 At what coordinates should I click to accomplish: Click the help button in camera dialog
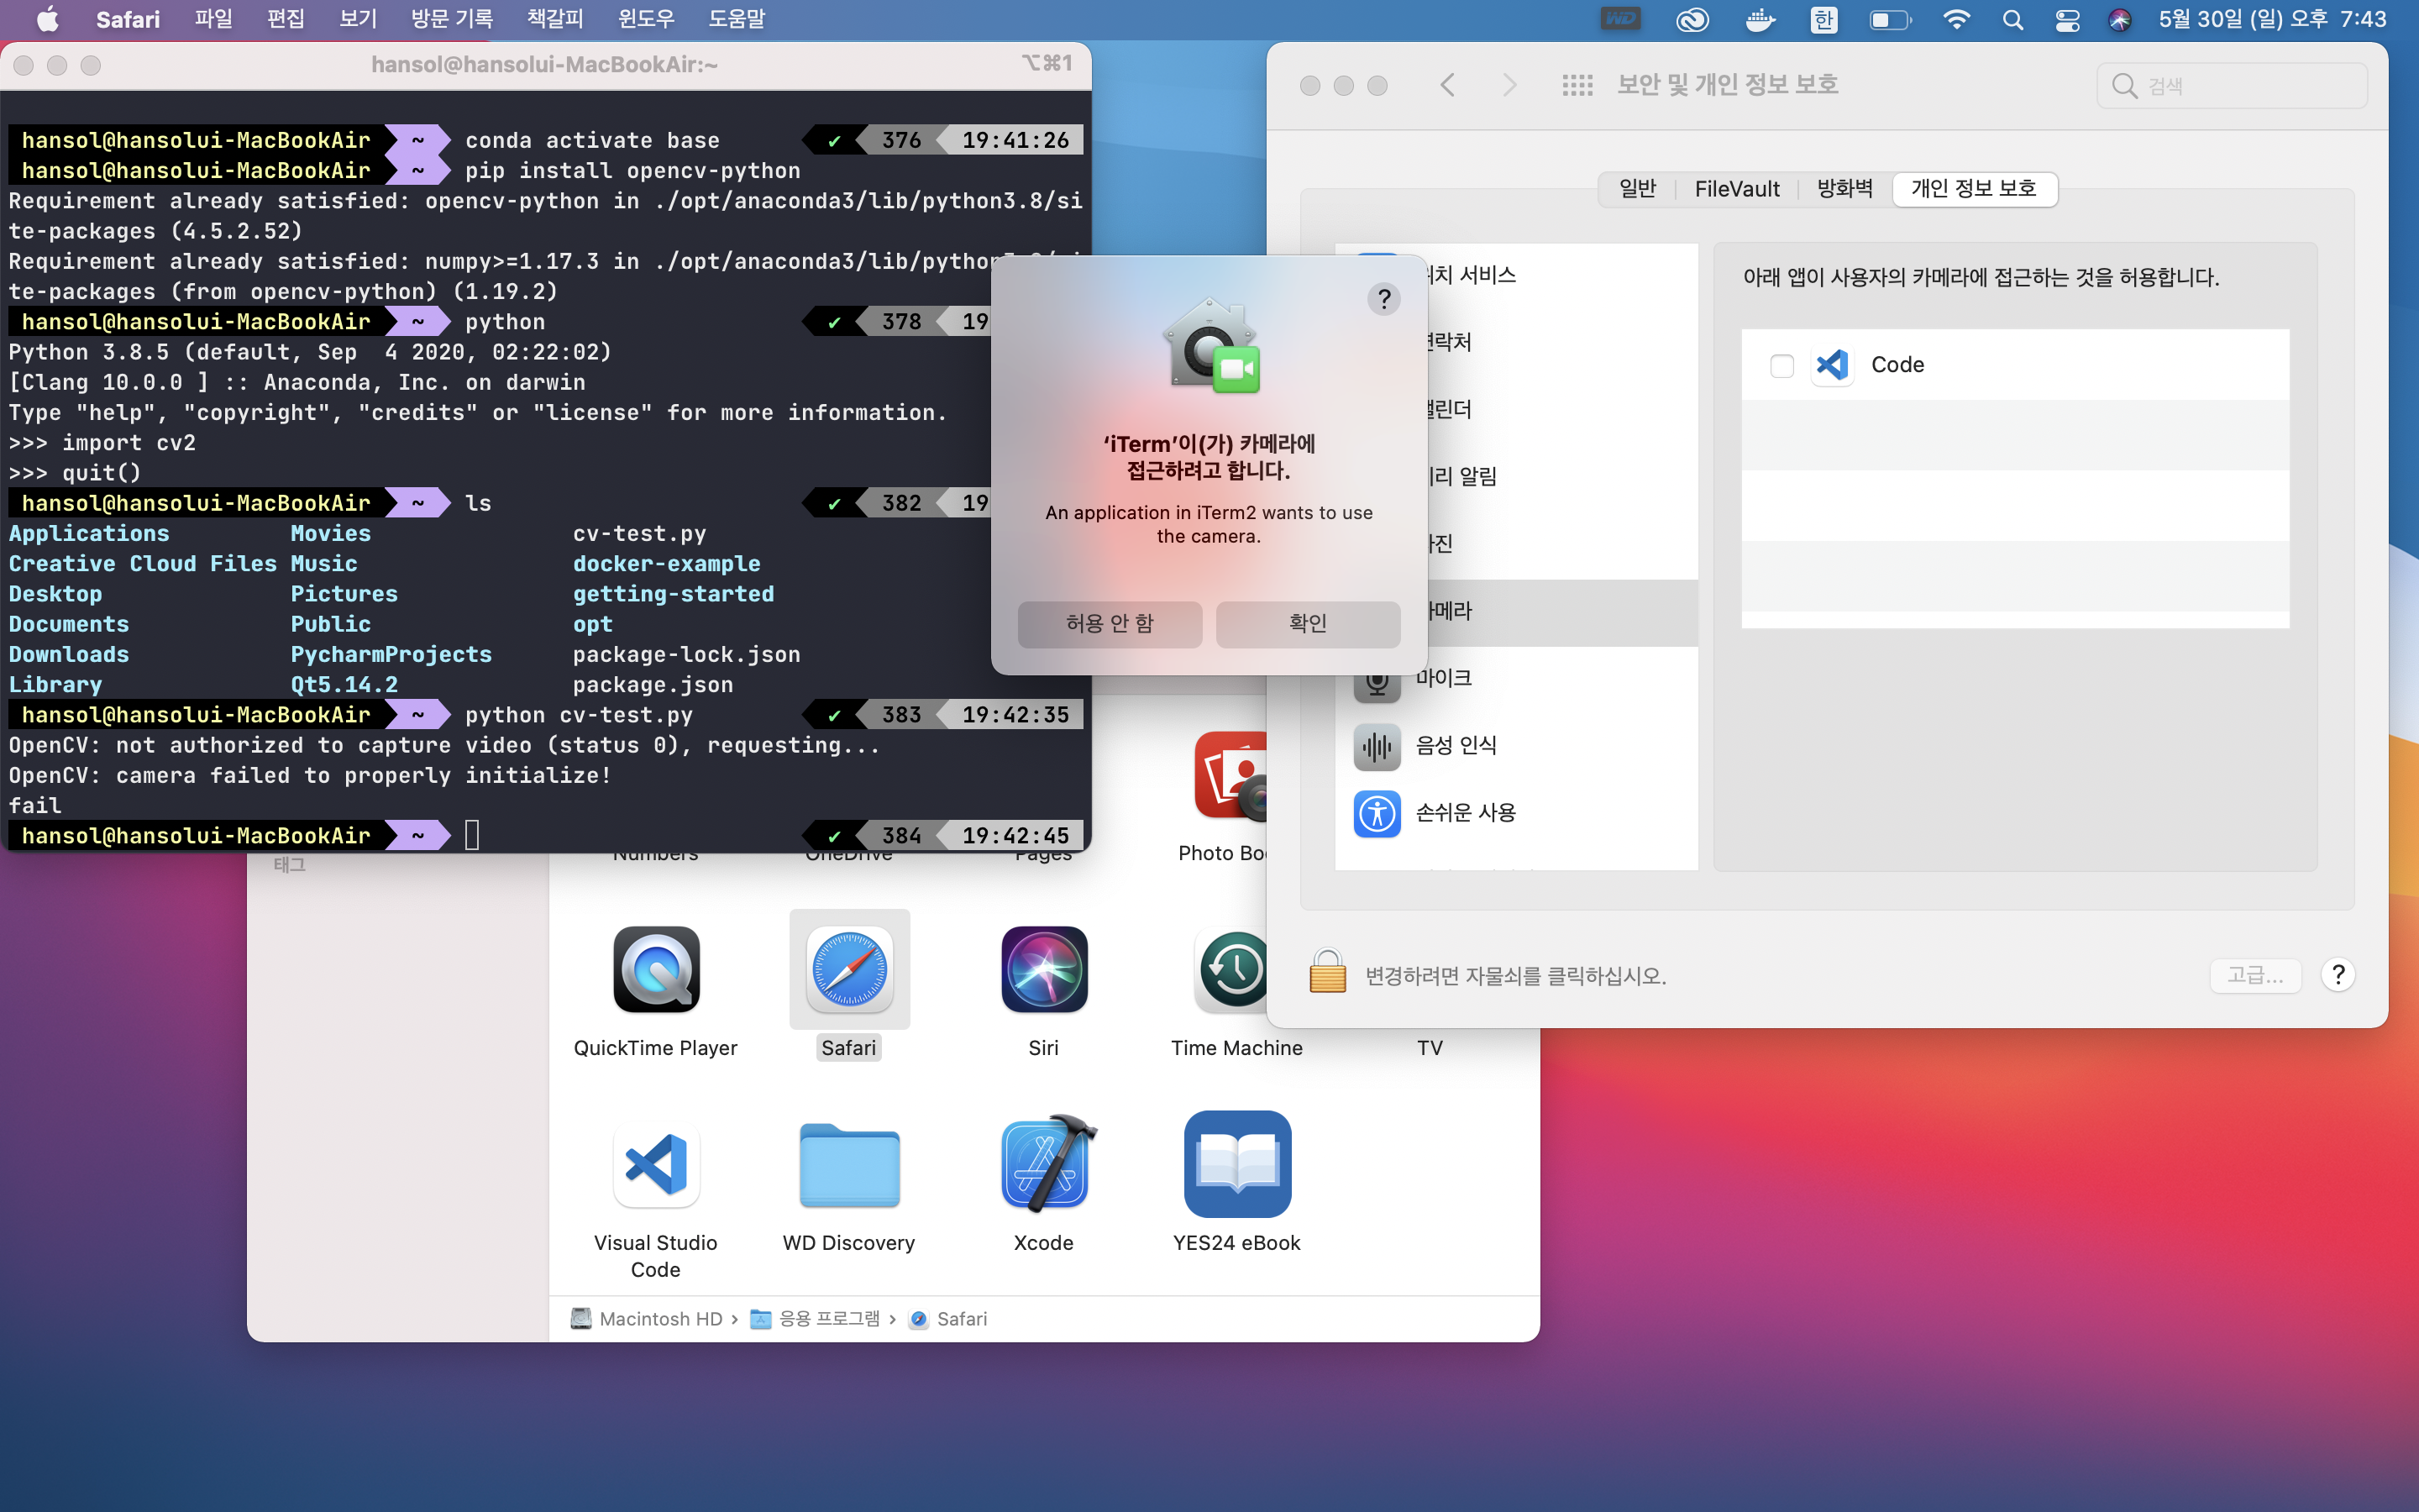point(1383,298)
